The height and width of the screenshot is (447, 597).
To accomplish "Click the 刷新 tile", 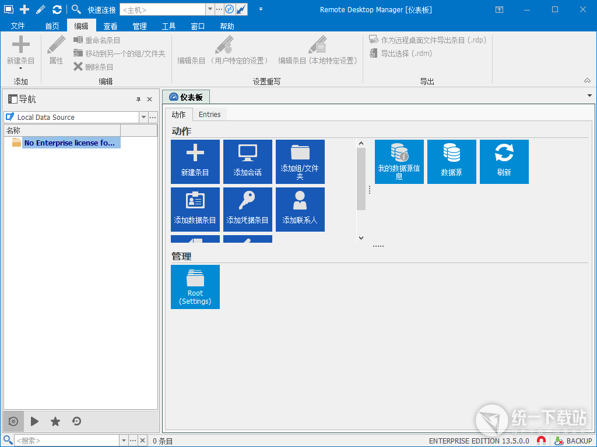I will [x=504, y=162].
